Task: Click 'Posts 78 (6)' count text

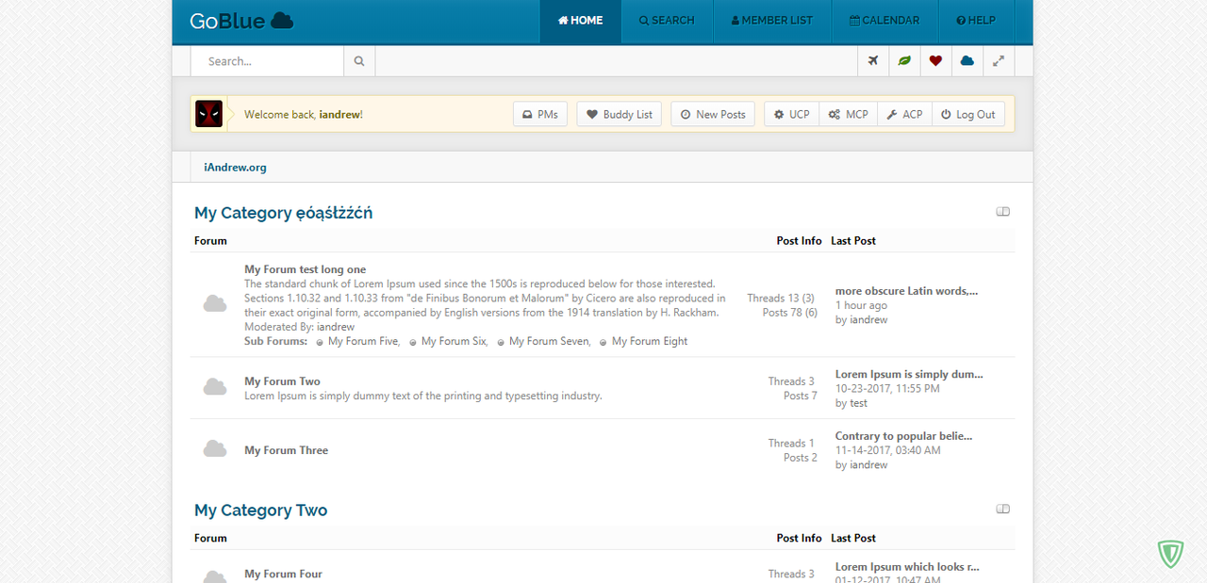Action: coord(789,313)
